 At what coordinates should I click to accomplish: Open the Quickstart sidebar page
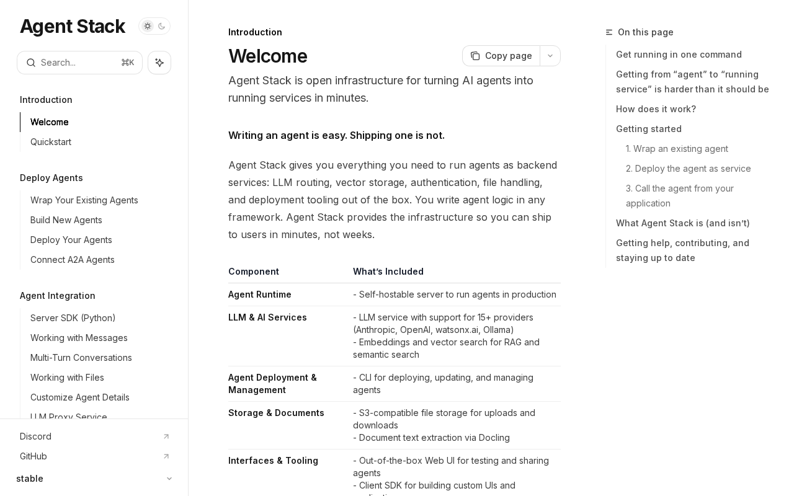[51, 142]
